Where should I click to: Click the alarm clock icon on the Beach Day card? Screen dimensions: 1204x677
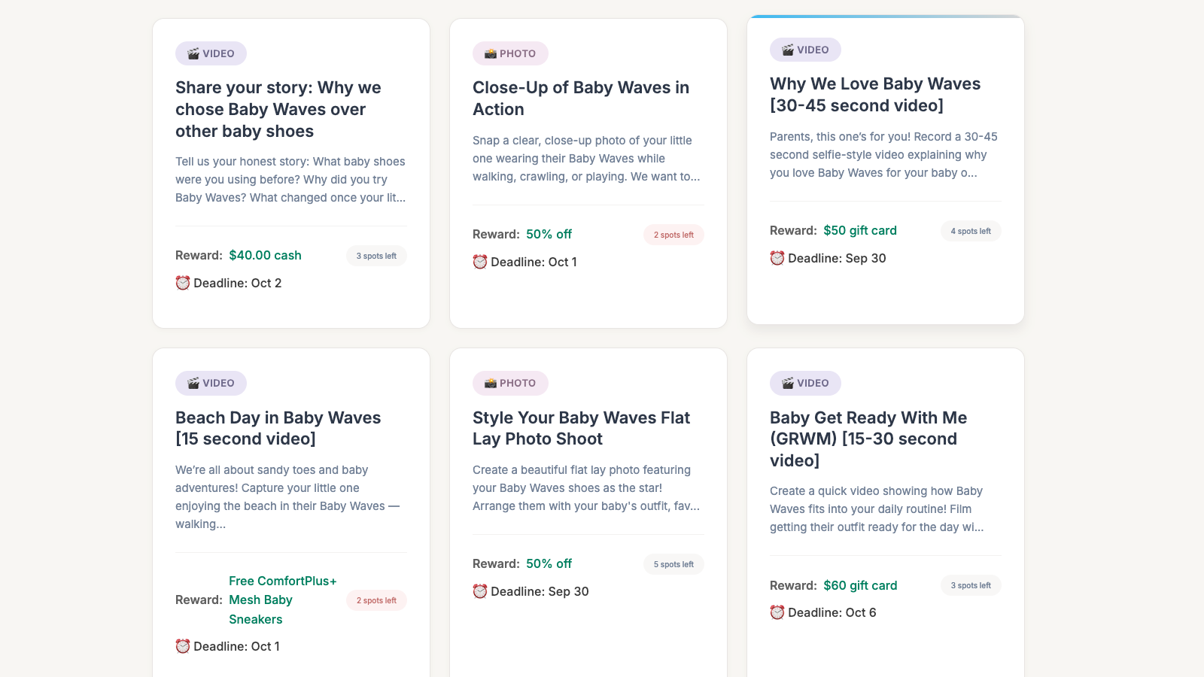tap(183, 646)
